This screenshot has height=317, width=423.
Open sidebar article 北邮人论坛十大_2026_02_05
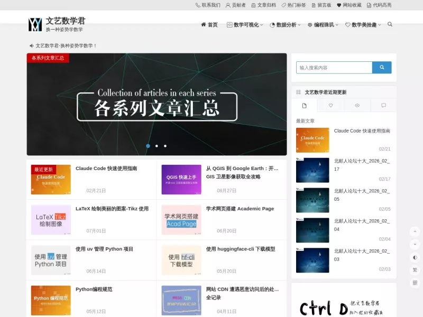point(362,195)
